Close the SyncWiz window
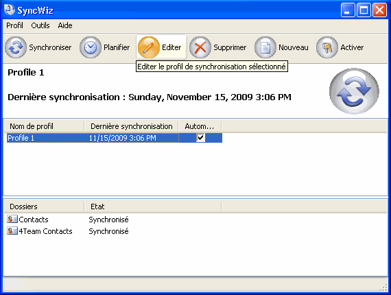 coord(379,10)
